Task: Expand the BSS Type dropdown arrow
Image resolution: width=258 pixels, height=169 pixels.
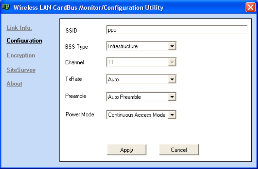Action: coord(172,46)
